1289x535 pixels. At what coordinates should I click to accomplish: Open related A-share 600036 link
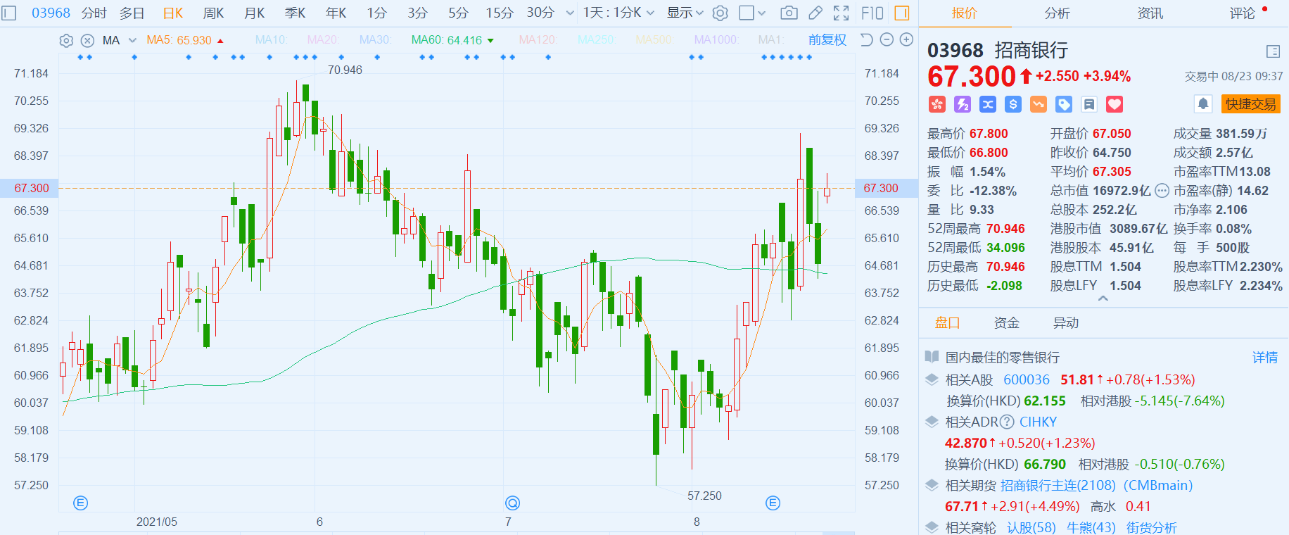point(1026,379)
